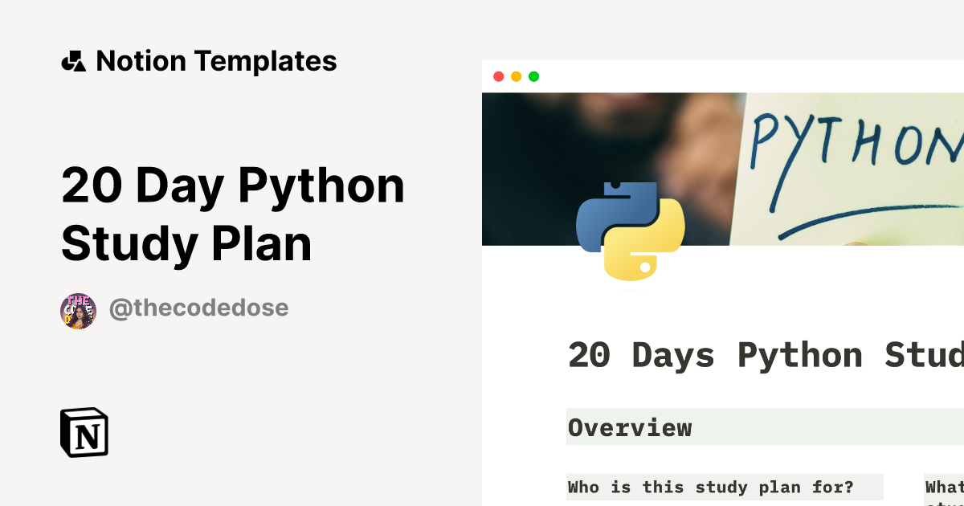Expand the '20 Days Python Study' page title
964x506 pixels.
pos(763,354)
